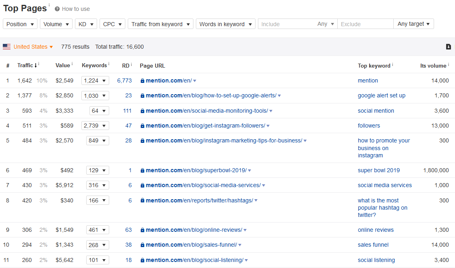The width and height of the screenshot is (455, 268).
Task: Open the Position filter dropdown
Action: point(20,24)
